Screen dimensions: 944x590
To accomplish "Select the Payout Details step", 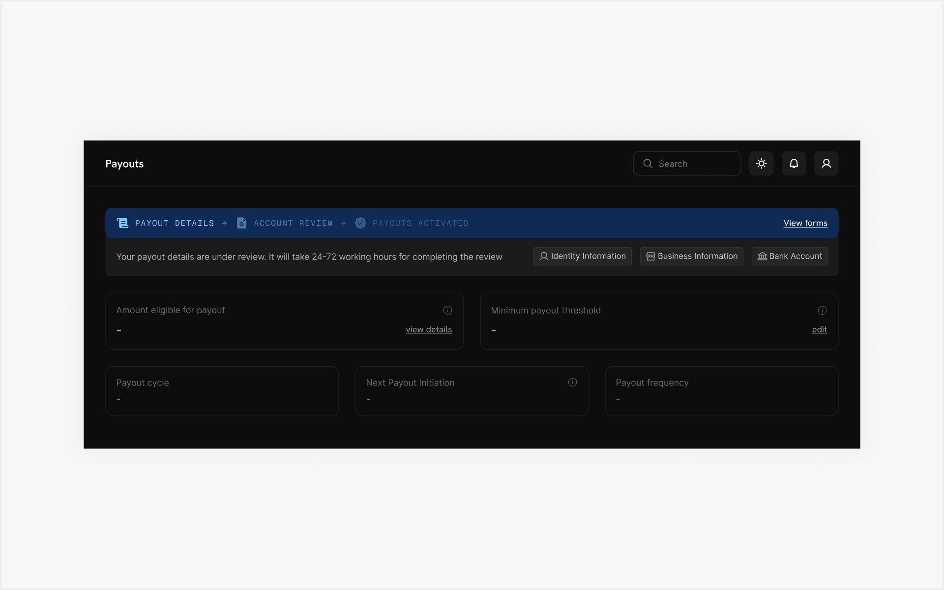I will point(175,223).
